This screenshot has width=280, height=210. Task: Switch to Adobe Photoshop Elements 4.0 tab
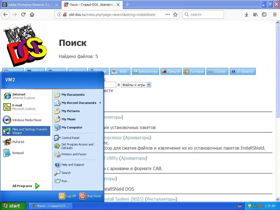click(30, 5)
